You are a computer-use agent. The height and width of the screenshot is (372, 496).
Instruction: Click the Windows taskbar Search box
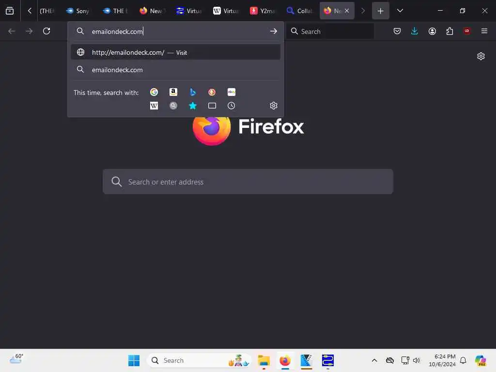click(199, 360)
